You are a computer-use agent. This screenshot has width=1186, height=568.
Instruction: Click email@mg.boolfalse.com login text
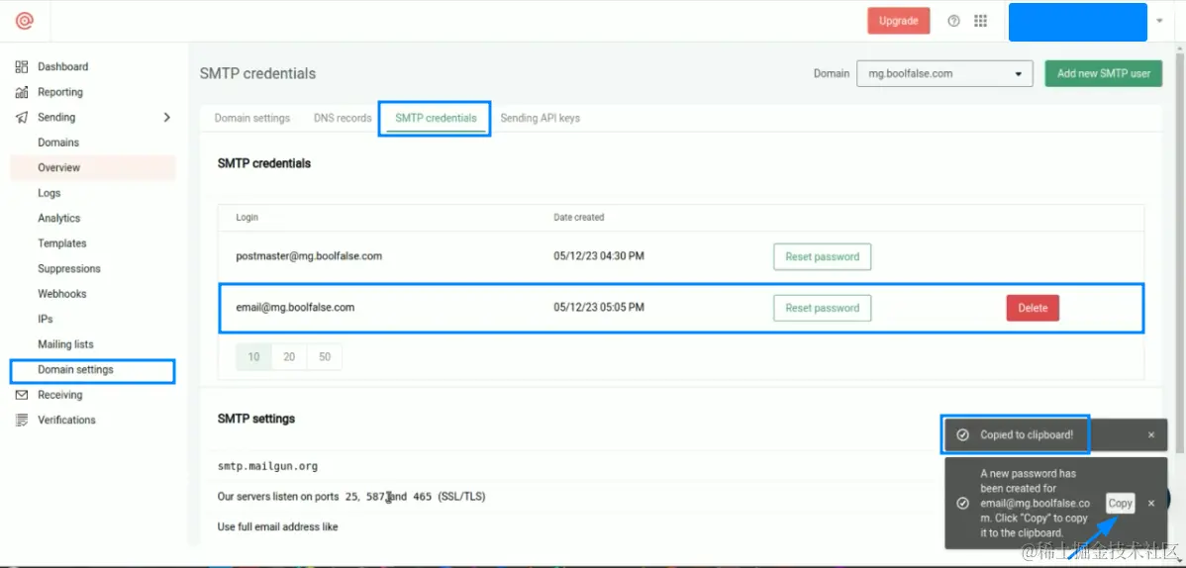pos(295,308)
